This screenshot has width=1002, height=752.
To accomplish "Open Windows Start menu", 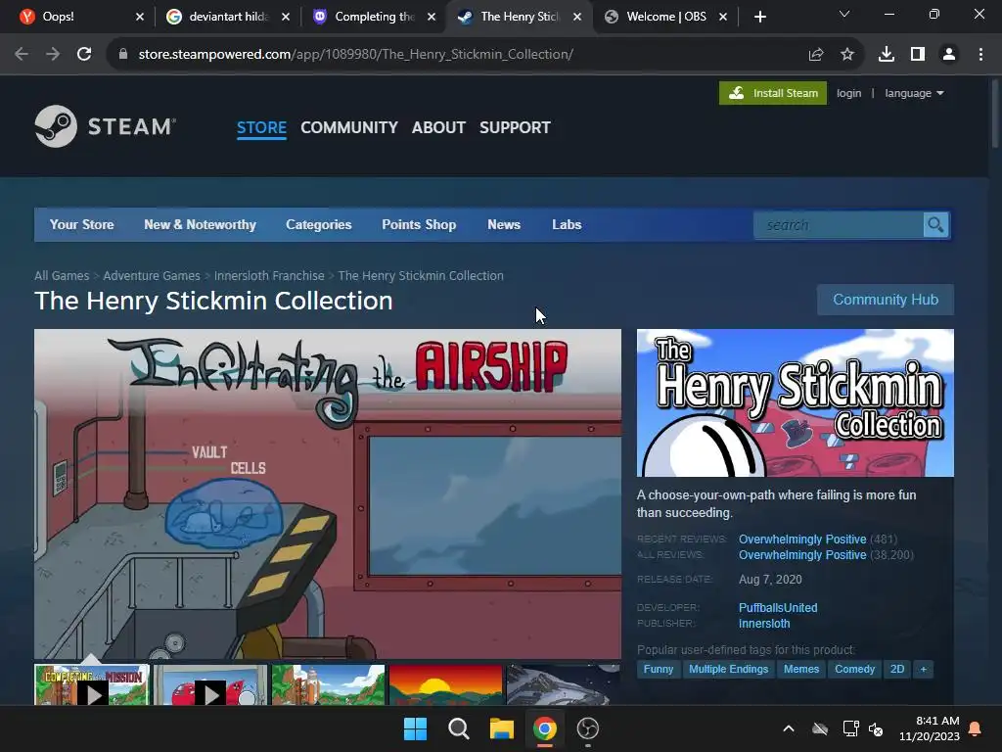I will tap(415, 728).
